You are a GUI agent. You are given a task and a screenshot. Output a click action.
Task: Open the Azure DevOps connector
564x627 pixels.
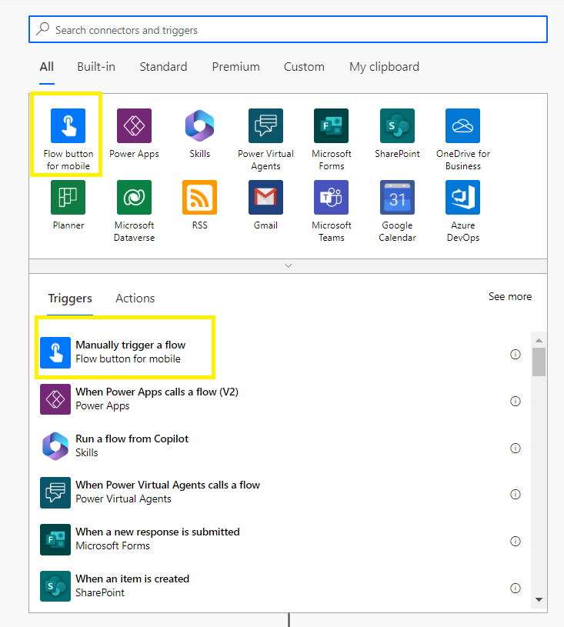462,198
